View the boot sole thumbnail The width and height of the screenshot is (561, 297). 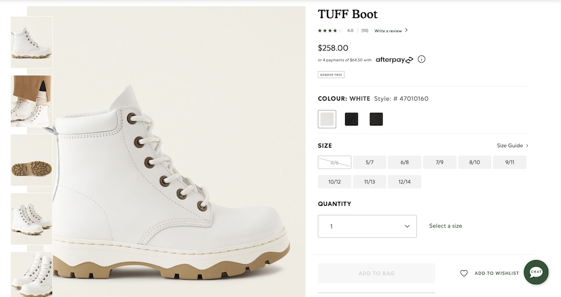click(31, 161)
